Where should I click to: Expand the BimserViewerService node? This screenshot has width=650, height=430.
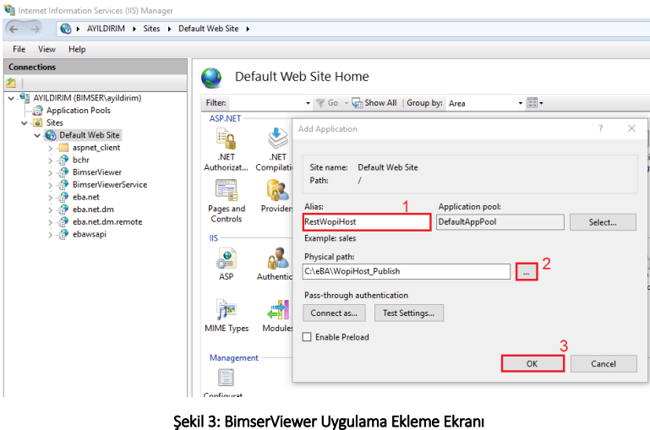[50, 185]
